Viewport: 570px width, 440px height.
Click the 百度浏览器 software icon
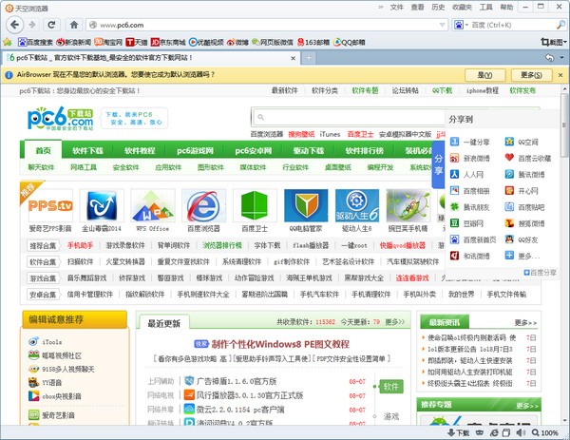click(202, 203)
